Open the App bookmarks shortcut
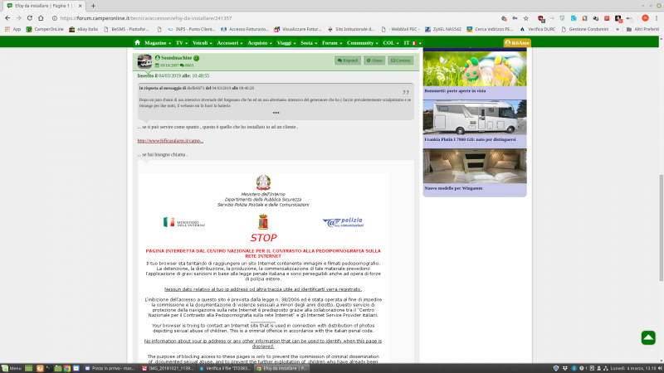Viewport: 664px width, 373px height. 12,29
